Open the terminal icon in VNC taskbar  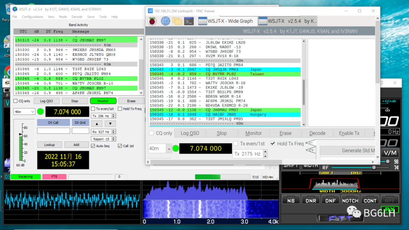click(x=189, y=21)
